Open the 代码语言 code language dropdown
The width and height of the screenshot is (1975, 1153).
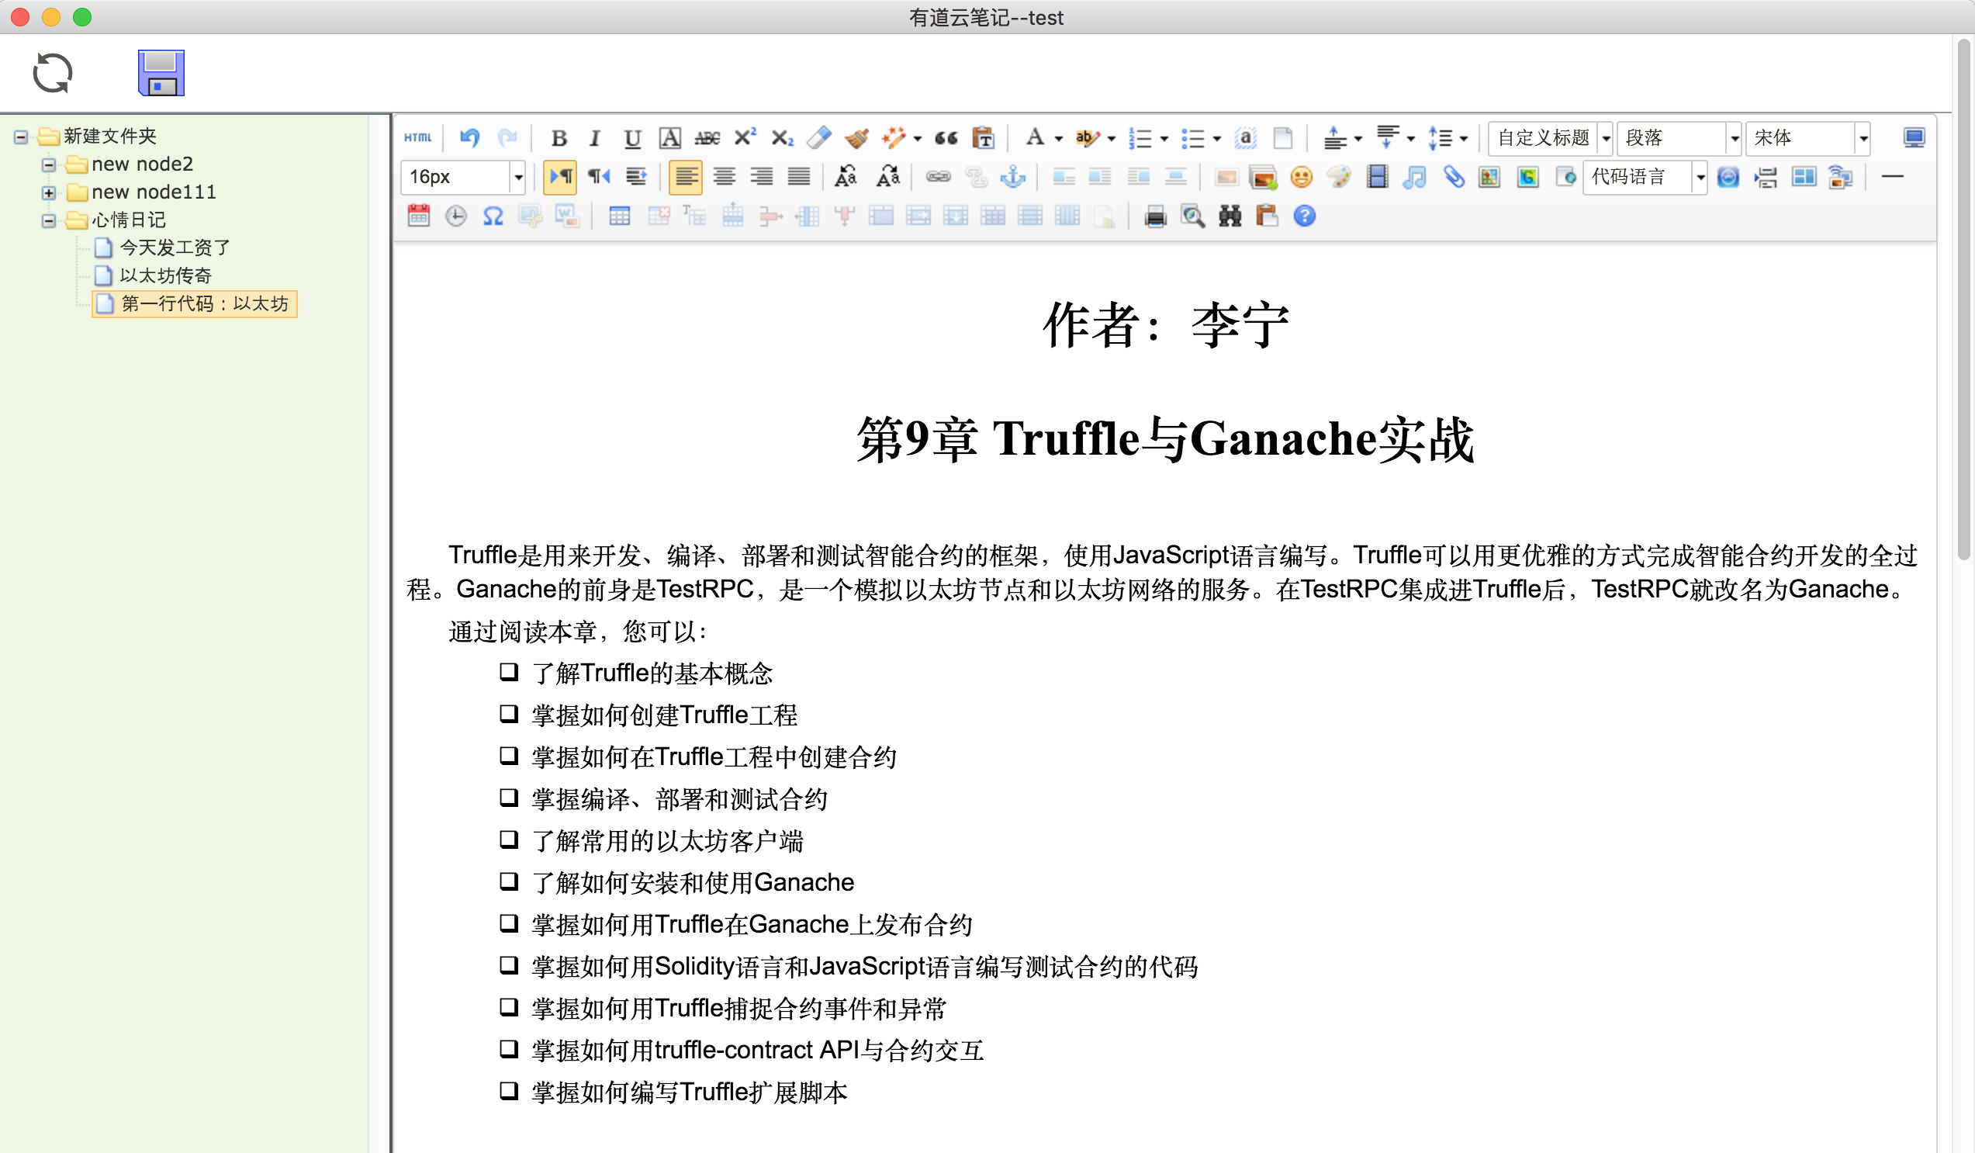tap(1645, 177)
